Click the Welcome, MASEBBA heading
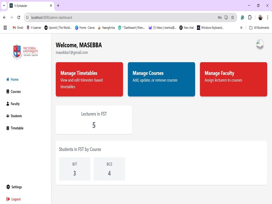272x204 pixels. (79, 45)
